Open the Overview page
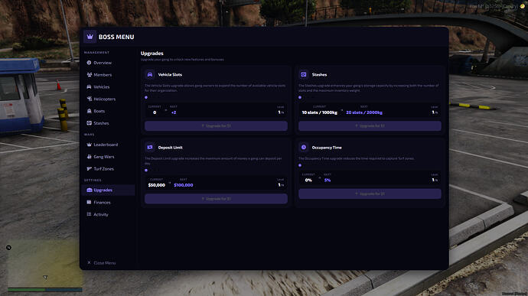 [108, 63]
